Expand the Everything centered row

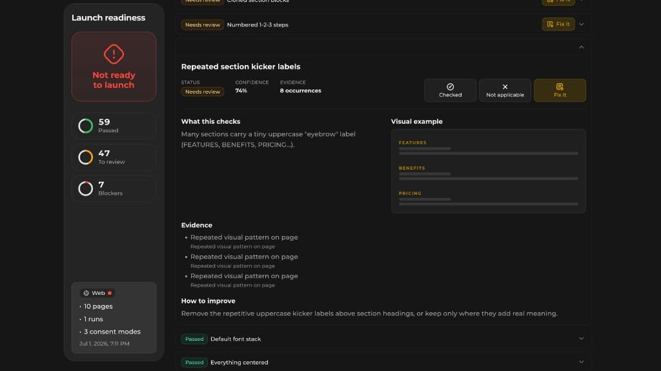(x=582, y=362)
